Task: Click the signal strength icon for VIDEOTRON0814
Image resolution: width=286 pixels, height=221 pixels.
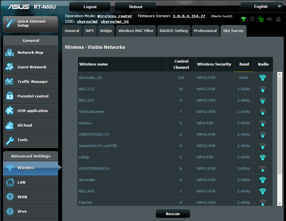Action: pos(263,169)
